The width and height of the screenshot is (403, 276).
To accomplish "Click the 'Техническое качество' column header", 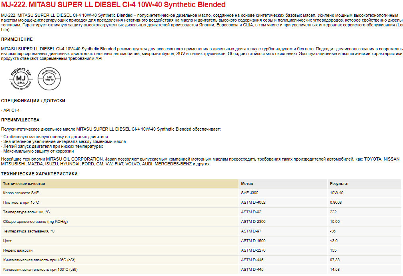I will [x=24, y=184].
